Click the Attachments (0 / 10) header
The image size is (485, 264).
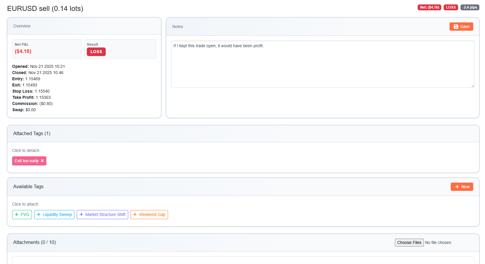click(x=35, y=242)
